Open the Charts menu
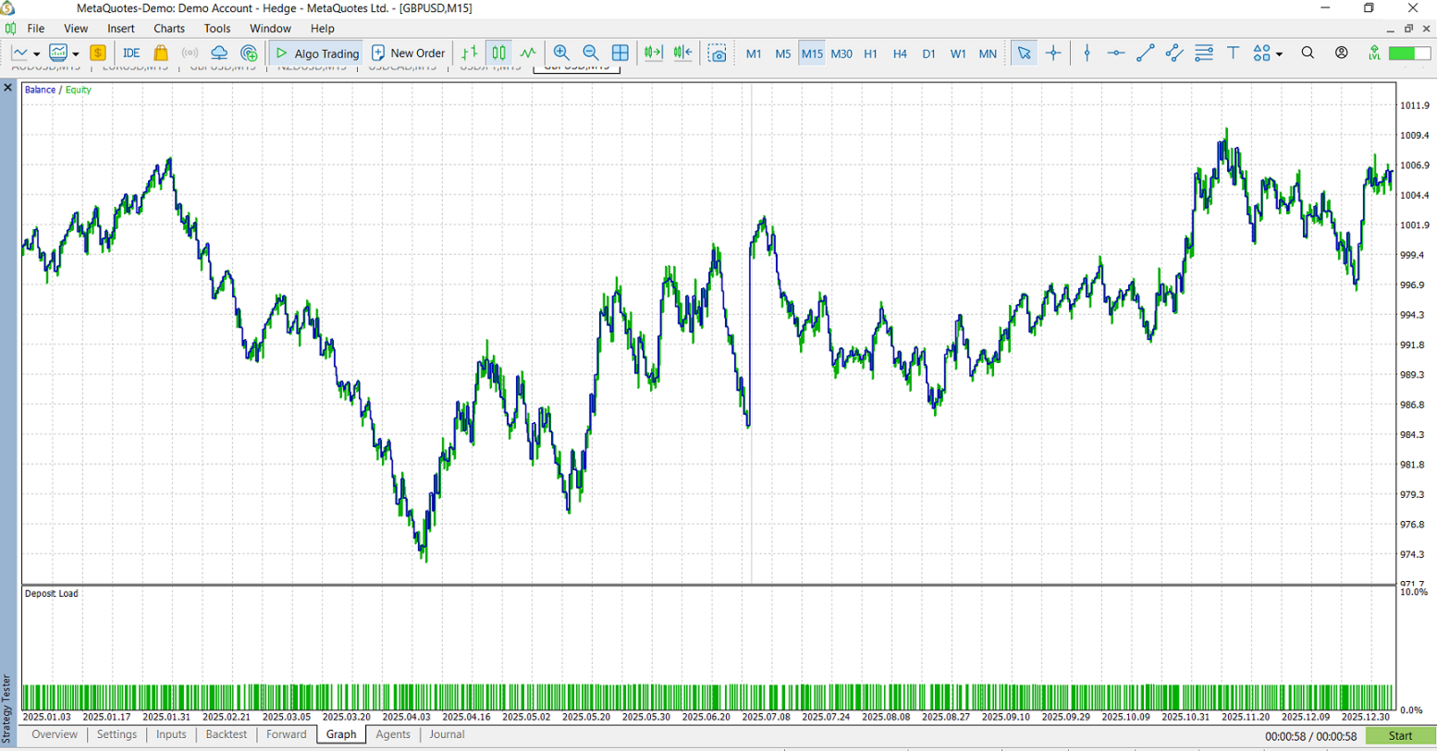 tap(169, 29)
